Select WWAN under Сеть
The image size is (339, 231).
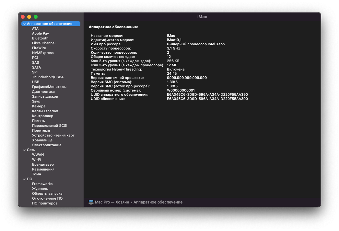38,155
